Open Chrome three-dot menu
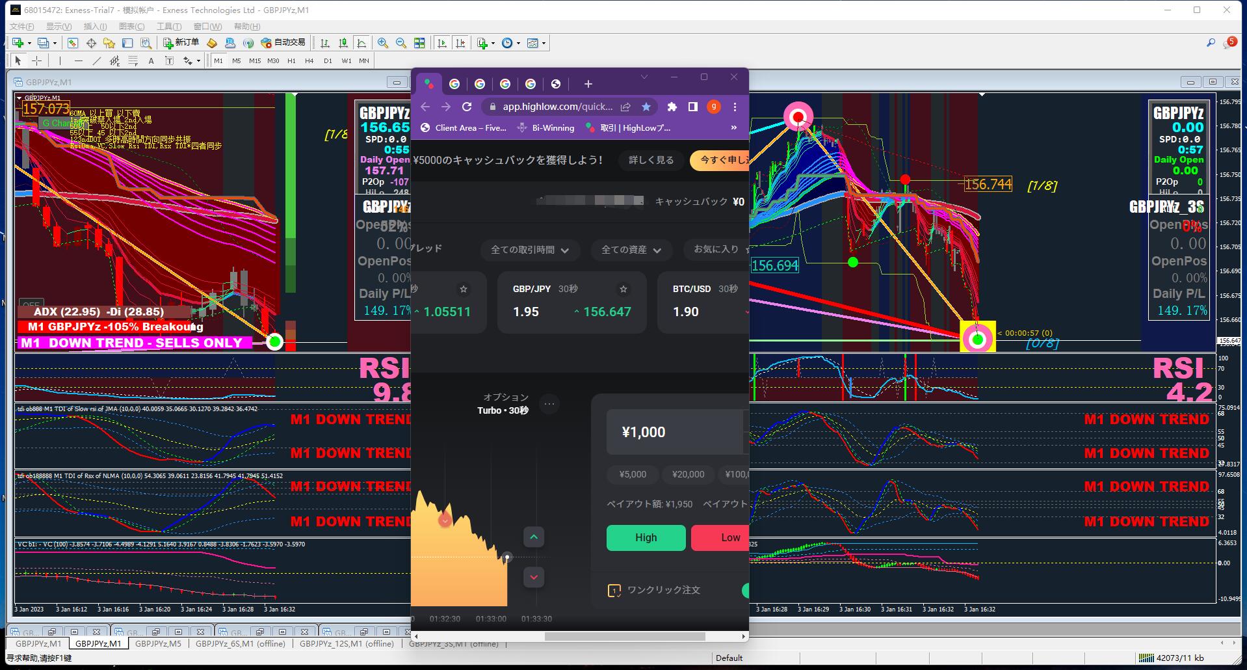The height and width of the screenshot is (670, 1247). (735, 107)
